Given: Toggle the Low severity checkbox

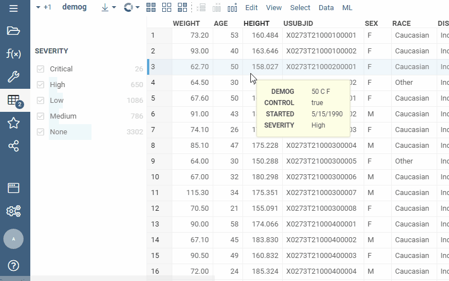Looking at the screenshot, I should [x=40, y=101].
